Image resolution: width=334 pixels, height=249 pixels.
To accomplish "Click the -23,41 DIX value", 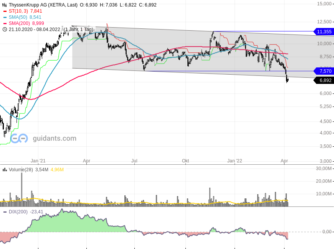I will pyautogui.click(x=36, y=212).
